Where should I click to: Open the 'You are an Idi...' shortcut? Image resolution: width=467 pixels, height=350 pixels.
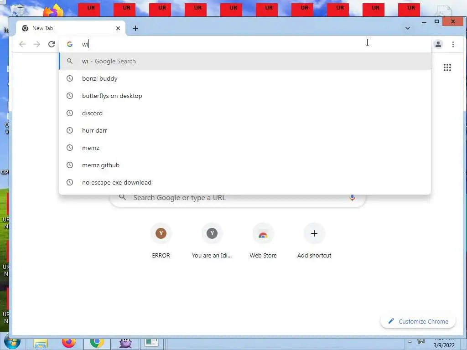click(x=212, y=242)
